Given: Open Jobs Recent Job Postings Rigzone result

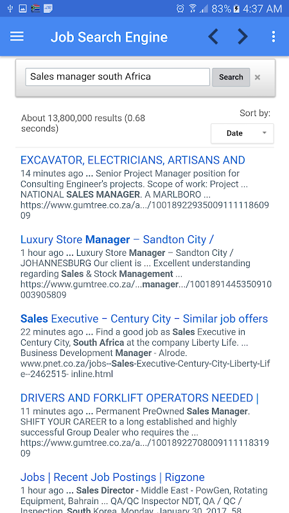Looking at the screenshot, I should pyautogui.click(x=112, y=477).
